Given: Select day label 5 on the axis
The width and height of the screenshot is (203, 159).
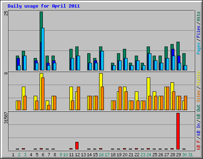Looking at the screenshot, I should click(x=37, y=155).
